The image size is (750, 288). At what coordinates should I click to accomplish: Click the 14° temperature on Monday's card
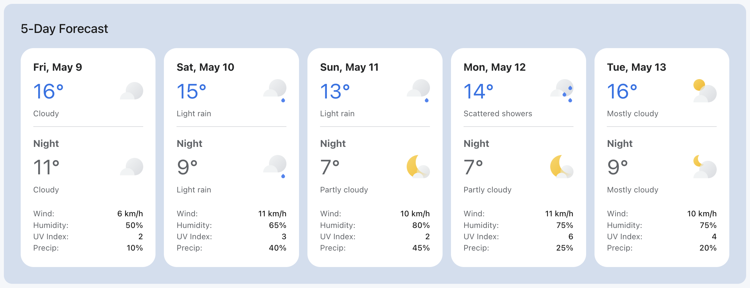point(478,91)
